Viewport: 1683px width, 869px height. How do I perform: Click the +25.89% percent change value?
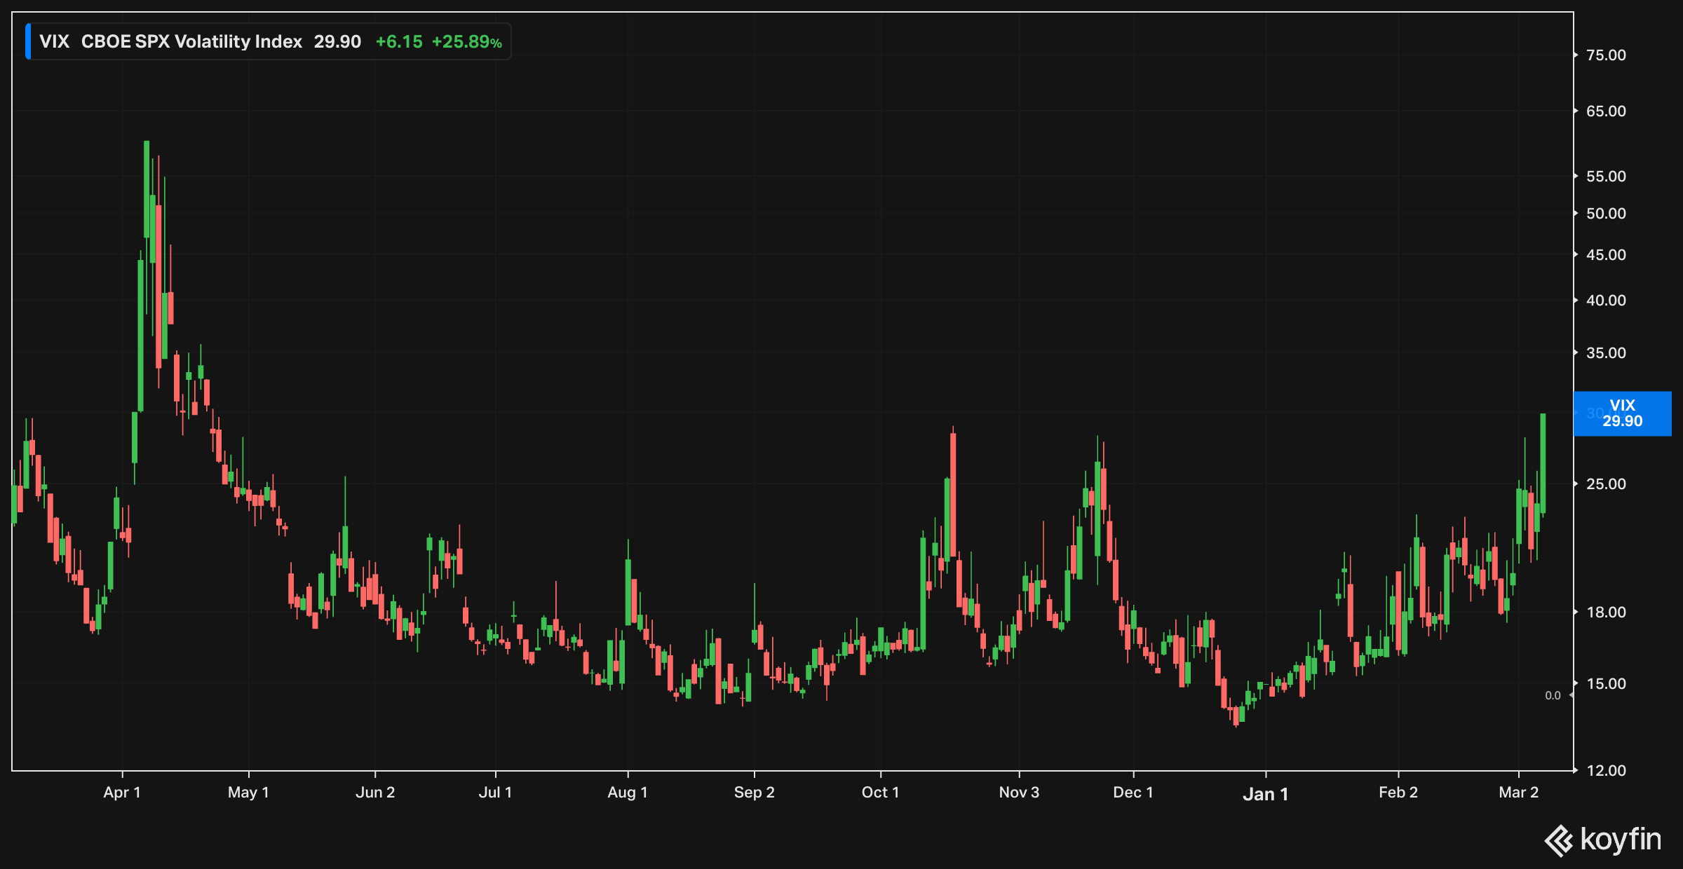tap(466, 41)
